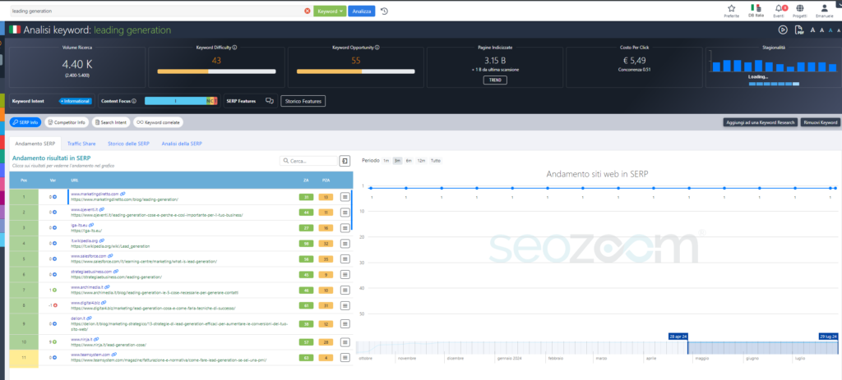Image resolution: width=842 pixels, height=380 pixels.
Task: Click the SERP Features speech-bubble icon
Action: [x=270, y=101]
